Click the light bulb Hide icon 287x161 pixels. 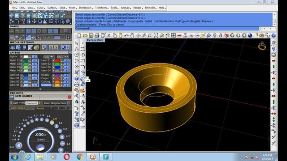point(215,35)
